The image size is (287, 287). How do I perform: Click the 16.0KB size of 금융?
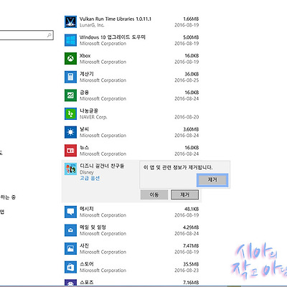pyautogui.click(x=192, y=93)
